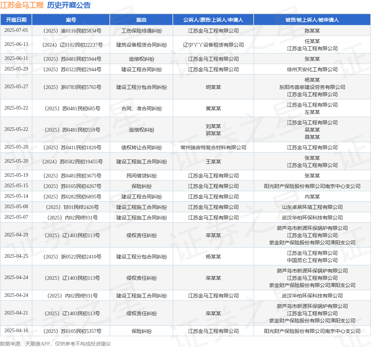This screenshot has width=371, height=347.
Task: Click defendant 山东卓鼎环境工程有限公司
Action: tap(312, 207)
